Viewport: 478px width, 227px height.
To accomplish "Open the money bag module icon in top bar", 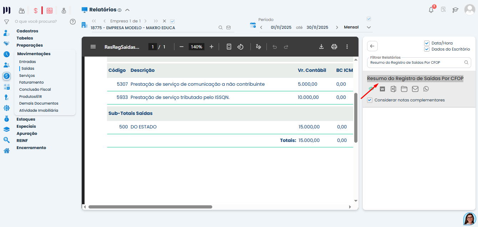I will point(63,10).
